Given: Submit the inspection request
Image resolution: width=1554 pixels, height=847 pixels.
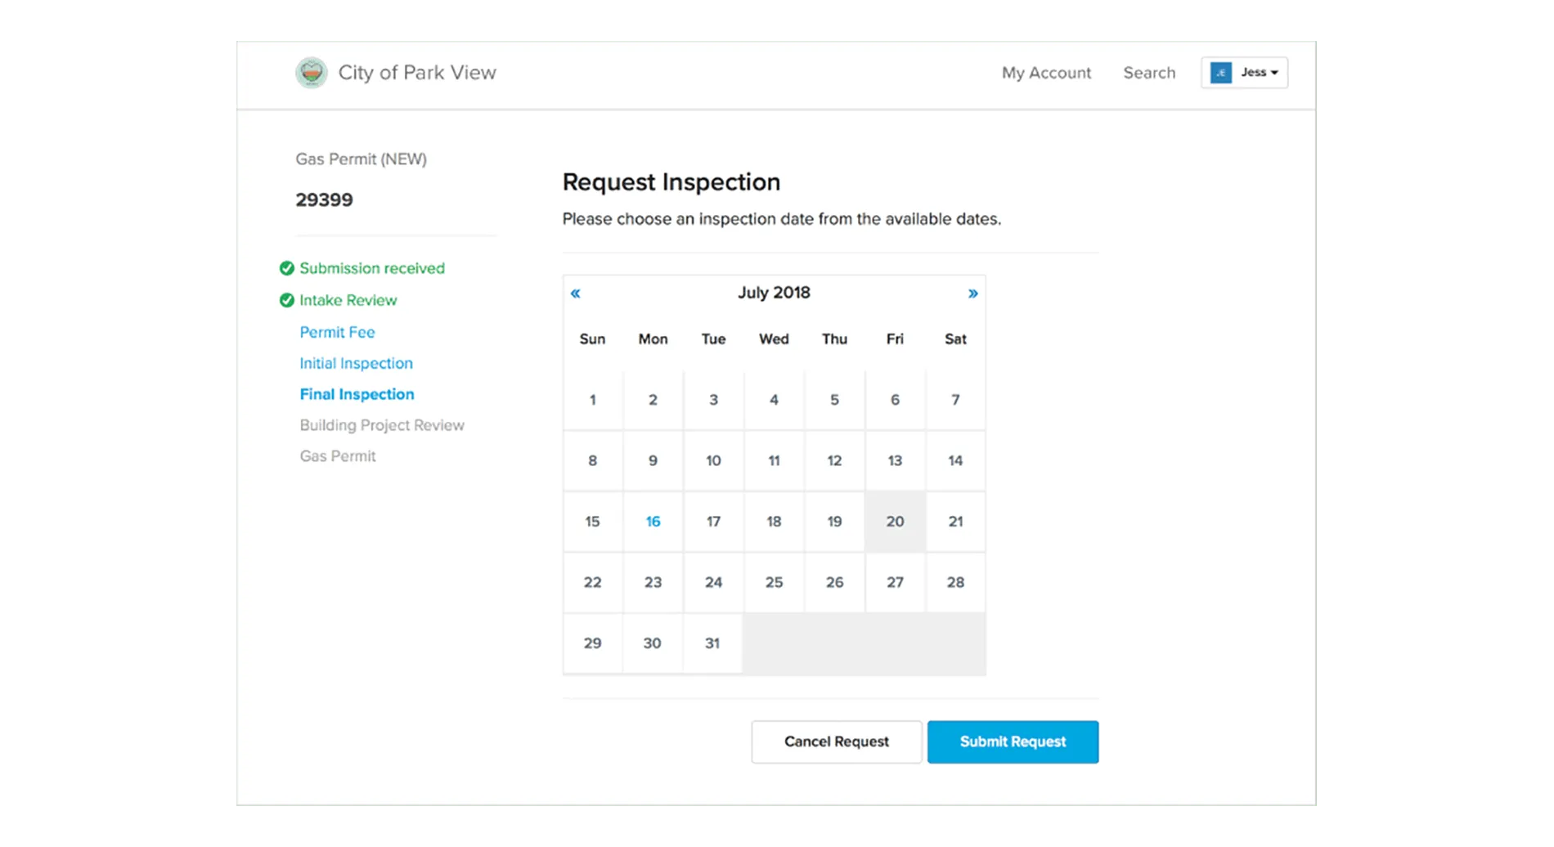Looking at the screenshot, I should [x=1013, y=742].
